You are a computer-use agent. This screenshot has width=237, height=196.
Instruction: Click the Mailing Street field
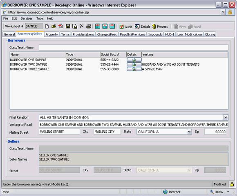click(x=59, y=132)
